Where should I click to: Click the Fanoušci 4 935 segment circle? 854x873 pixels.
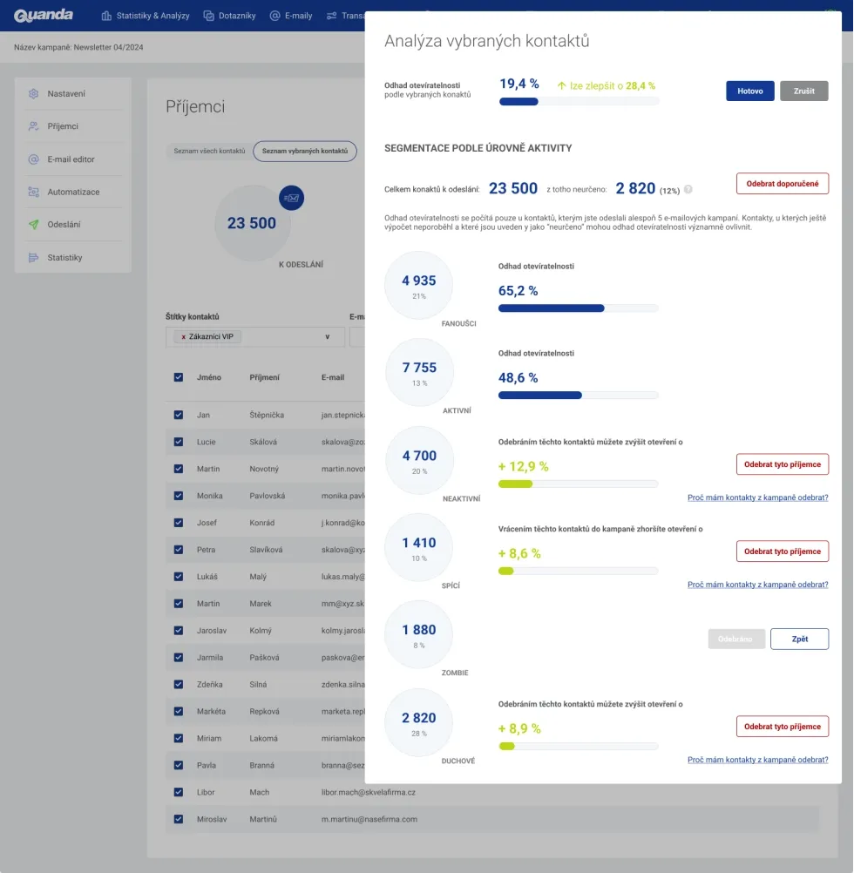point(418,285)
